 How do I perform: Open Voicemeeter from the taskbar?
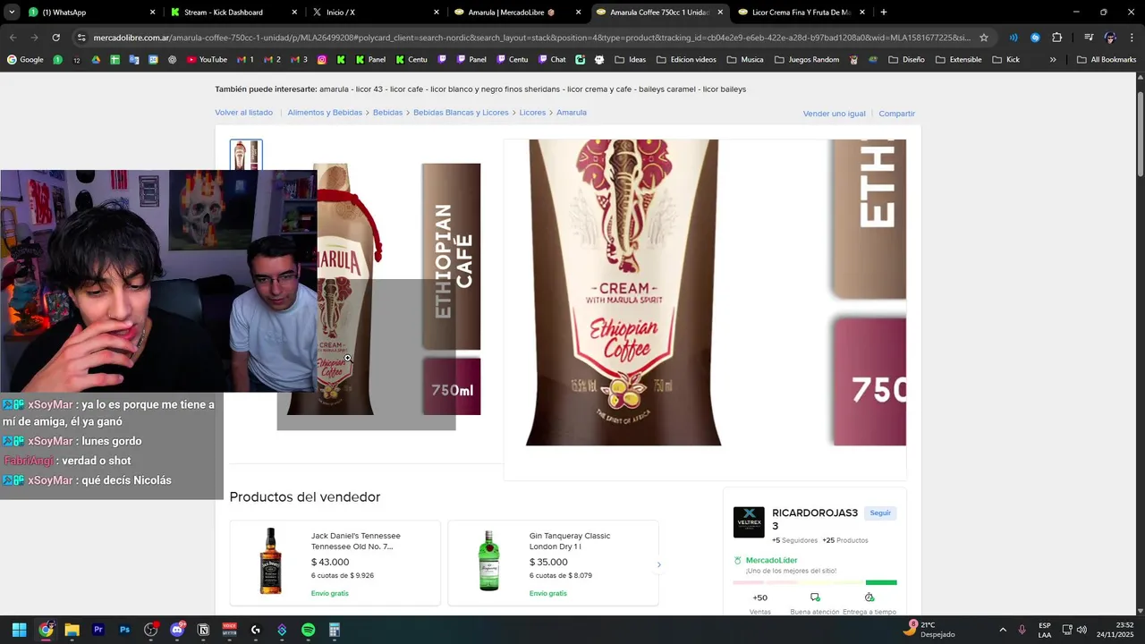pyautogui.click(x=229, y=630)
